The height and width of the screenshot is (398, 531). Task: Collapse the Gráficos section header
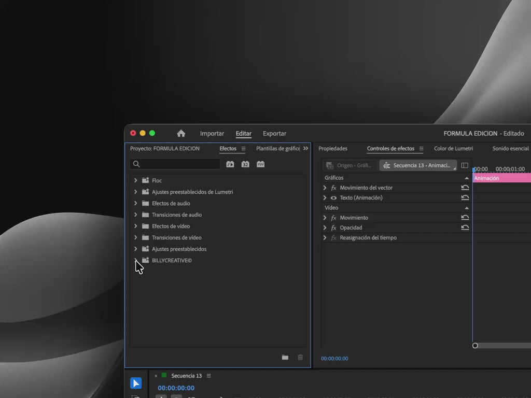click(x=466, y=177)
